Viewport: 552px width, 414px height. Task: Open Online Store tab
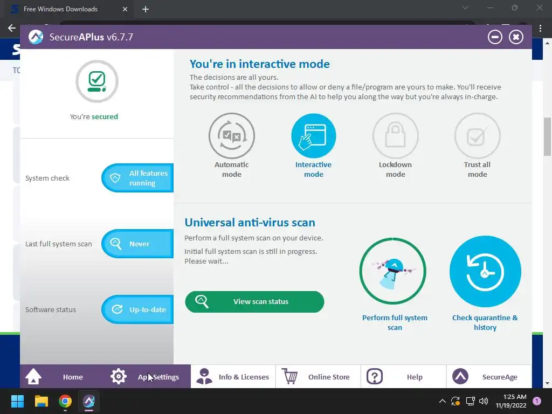tap(318, 377)
